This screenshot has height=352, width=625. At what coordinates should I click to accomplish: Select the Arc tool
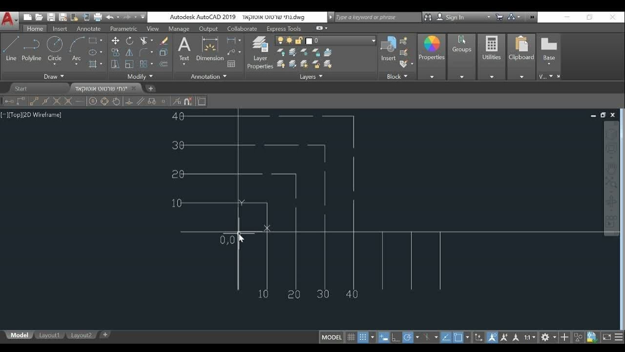click(x=76, y=50)
